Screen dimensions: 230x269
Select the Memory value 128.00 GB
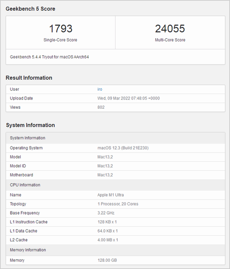107,260
